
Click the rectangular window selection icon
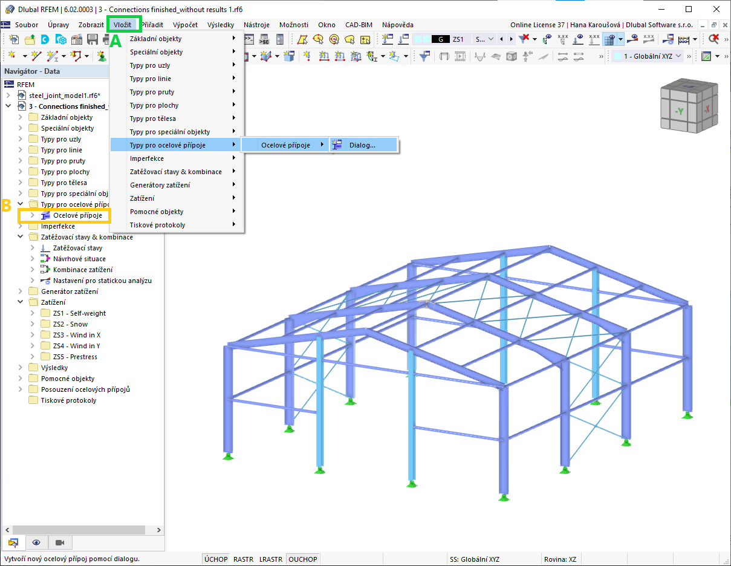[x=303, y=39]
